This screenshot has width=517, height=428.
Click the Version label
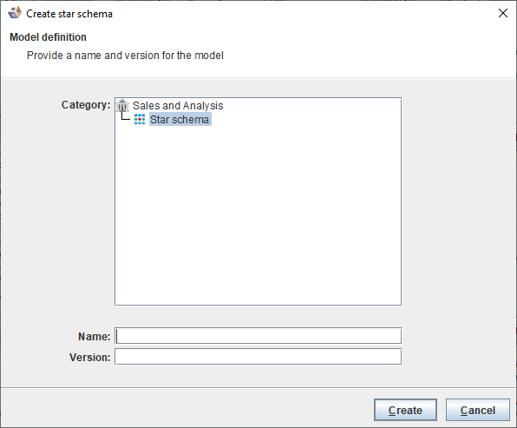pyautogui.click(x=89, y=358)
